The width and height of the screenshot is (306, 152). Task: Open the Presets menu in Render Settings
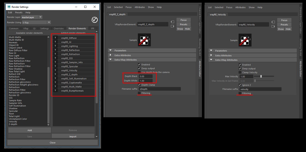click(x=19, y=13)
